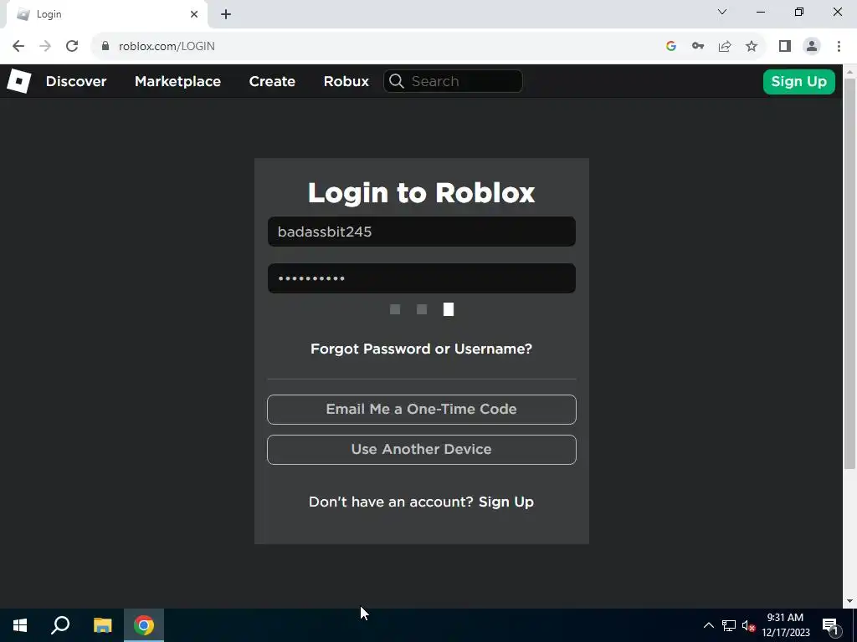Click the Show desktop strip at the taskbar edge
Screen dimensions: 857x642
pos(854,625)
